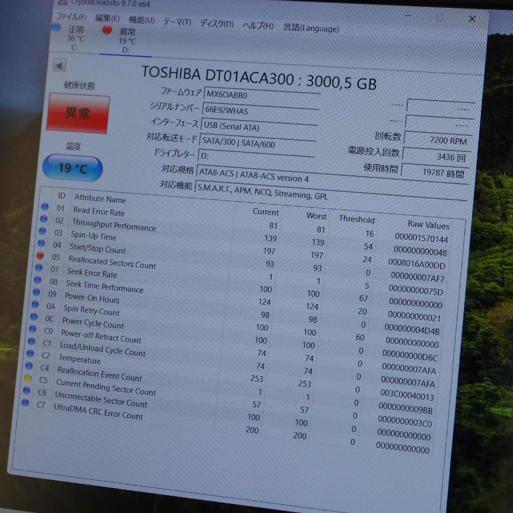Click the Attribute Name column header

point(100,198)
